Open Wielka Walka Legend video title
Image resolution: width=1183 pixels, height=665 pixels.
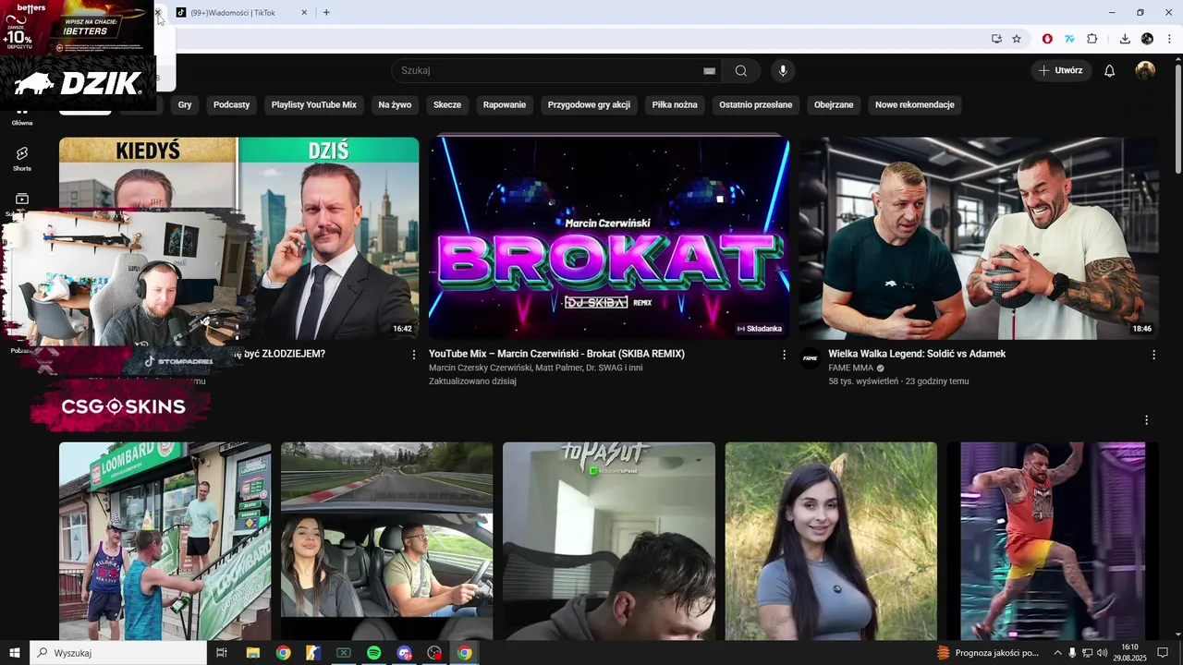917,354
